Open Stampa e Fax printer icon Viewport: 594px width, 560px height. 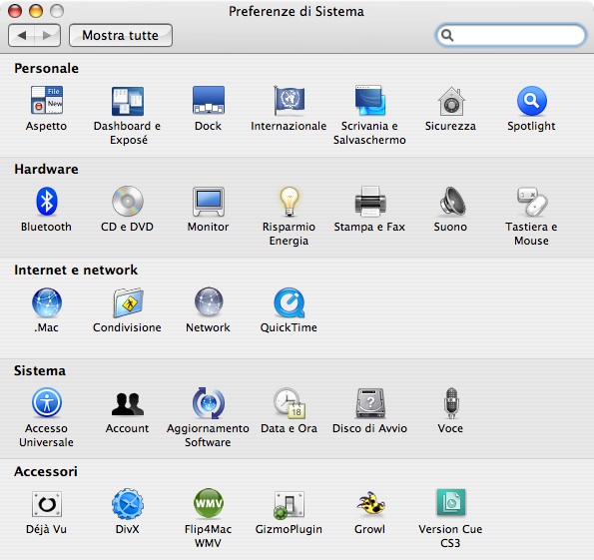pyautogui.click(x=370, y=202)
